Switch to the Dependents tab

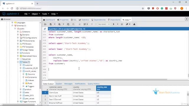pos(114,20)
